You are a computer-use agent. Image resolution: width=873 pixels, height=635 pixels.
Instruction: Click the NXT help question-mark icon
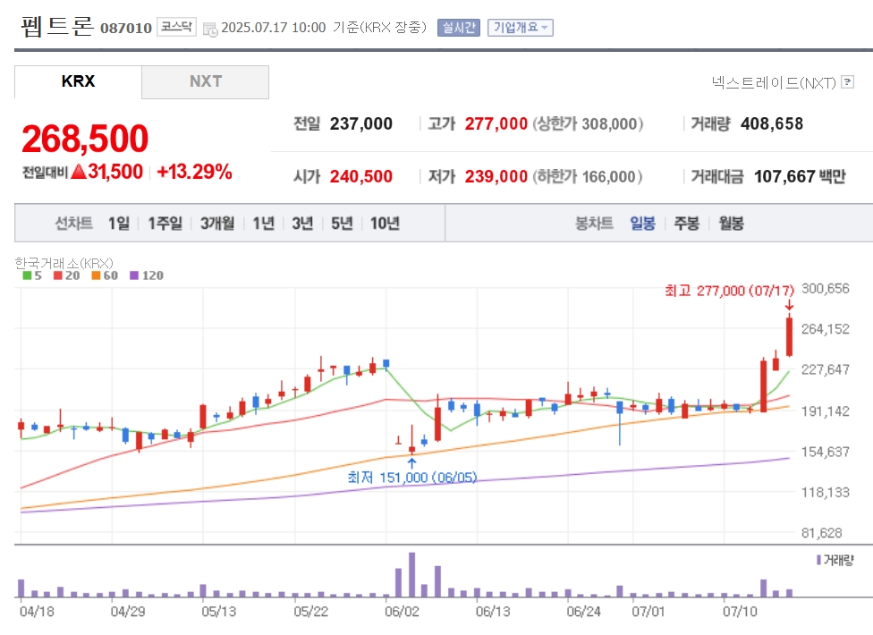847,82
